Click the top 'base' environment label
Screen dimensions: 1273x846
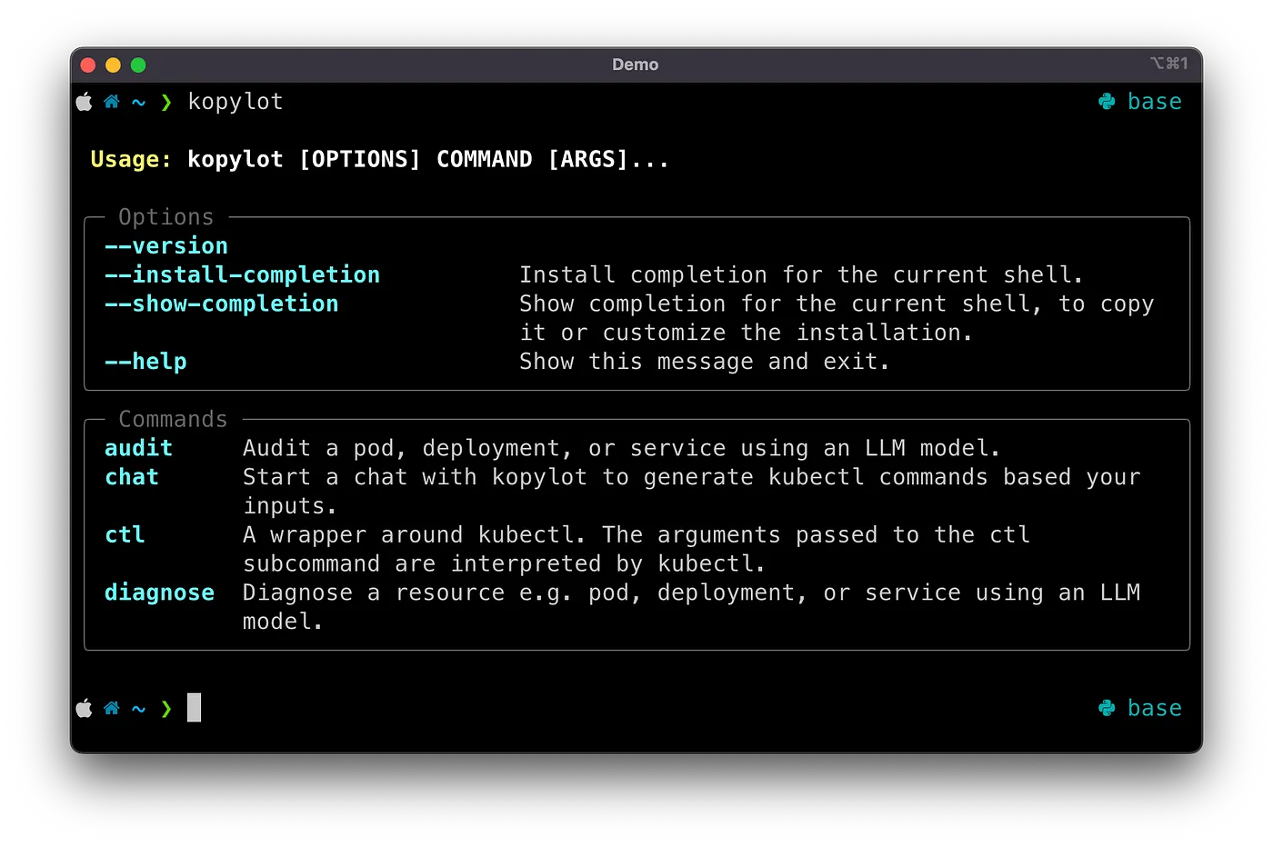pos(1155,102)
